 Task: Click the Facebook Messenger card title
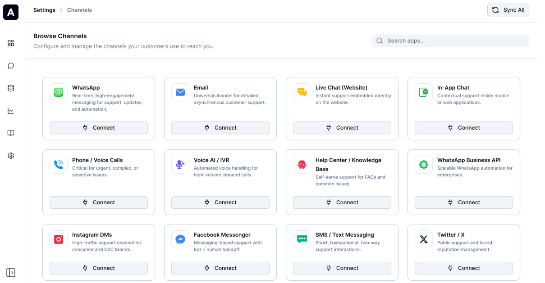click(x=222, y=235)
